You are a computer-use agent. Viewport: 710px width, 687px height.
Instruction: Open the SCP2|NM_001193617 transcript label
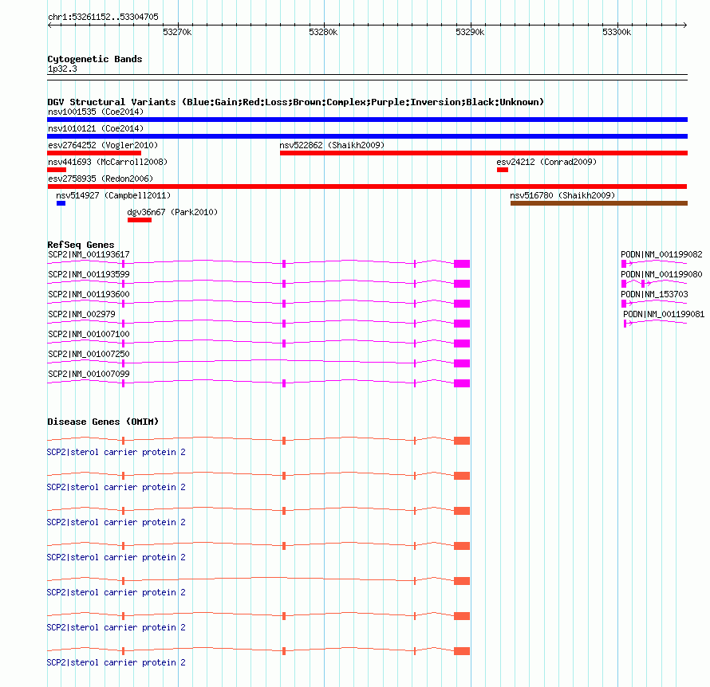89,254
